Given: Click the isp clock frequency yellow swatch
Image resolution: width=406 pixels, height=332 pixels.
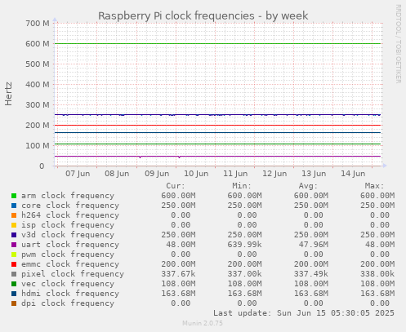Looking at the screenshot, I should tap(14, 225).
